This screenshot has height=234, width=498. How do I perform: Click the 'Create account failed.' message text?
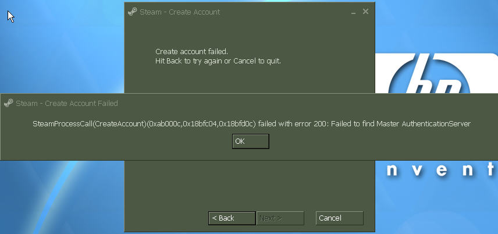tap(191, 51)
